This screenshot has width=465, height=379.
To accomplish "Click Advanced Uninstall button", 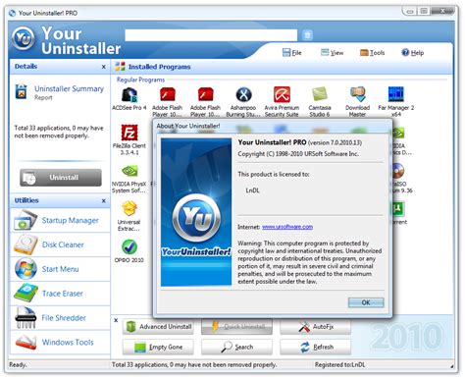I will click(158, 327).
